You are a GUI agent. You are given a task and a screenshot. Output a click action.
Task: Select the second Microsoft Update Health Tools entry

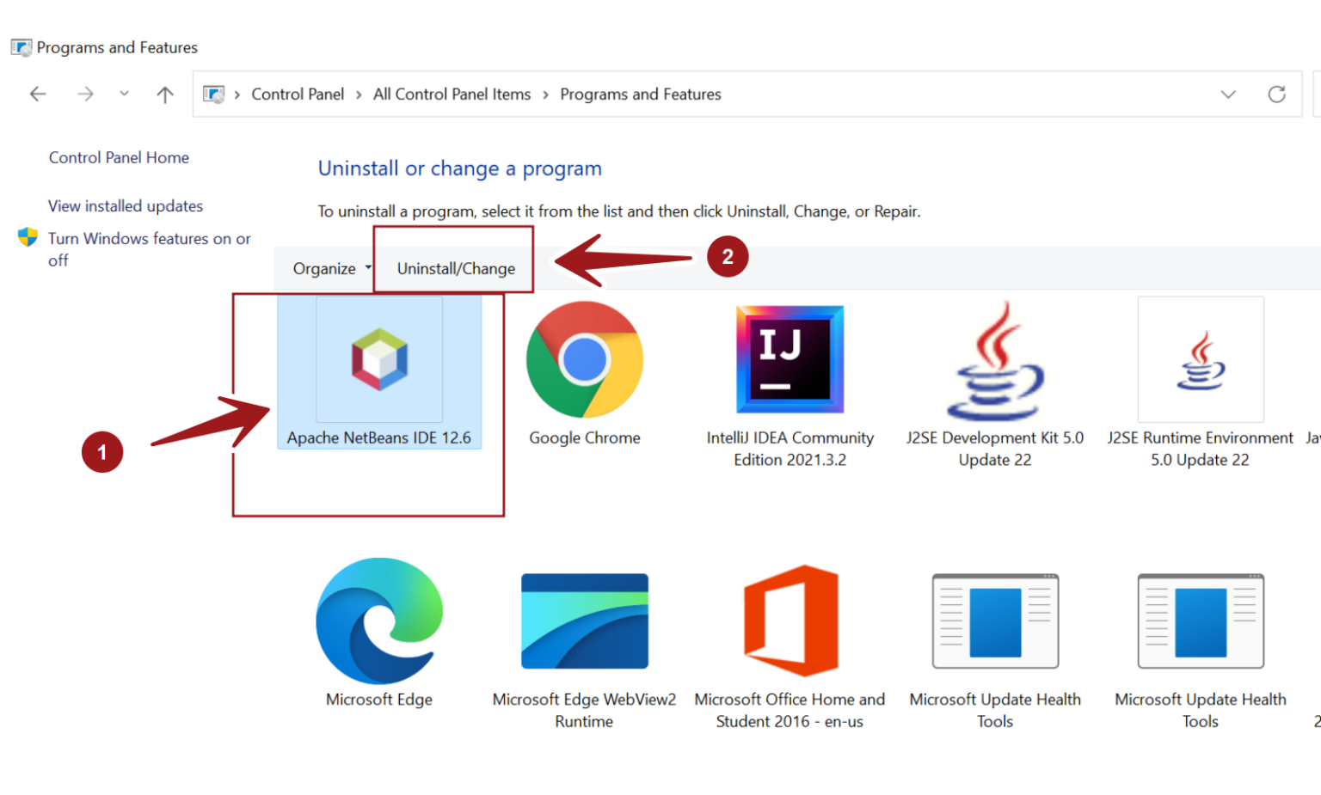(1200, 621)
